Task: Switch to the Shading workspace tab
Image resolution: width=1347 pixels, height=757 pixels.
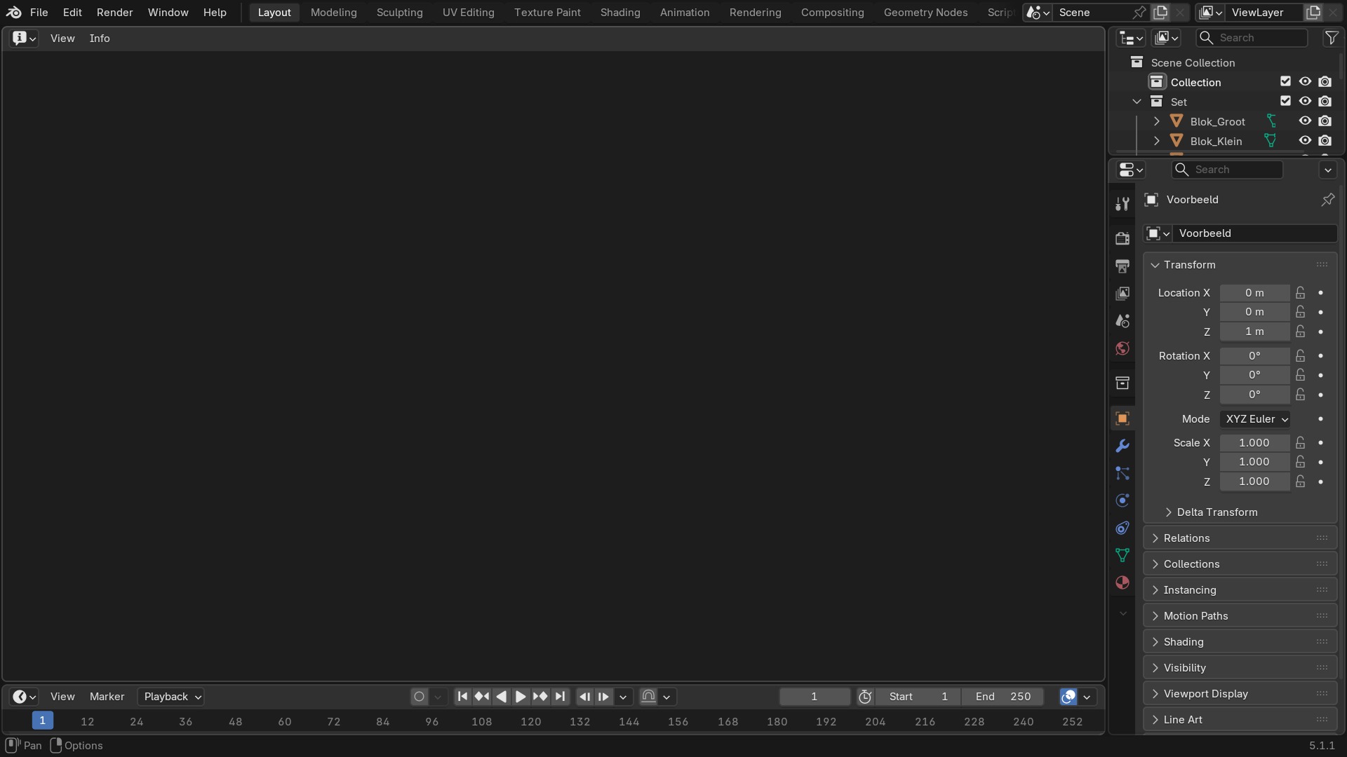Action: click(x=620, y=13)
